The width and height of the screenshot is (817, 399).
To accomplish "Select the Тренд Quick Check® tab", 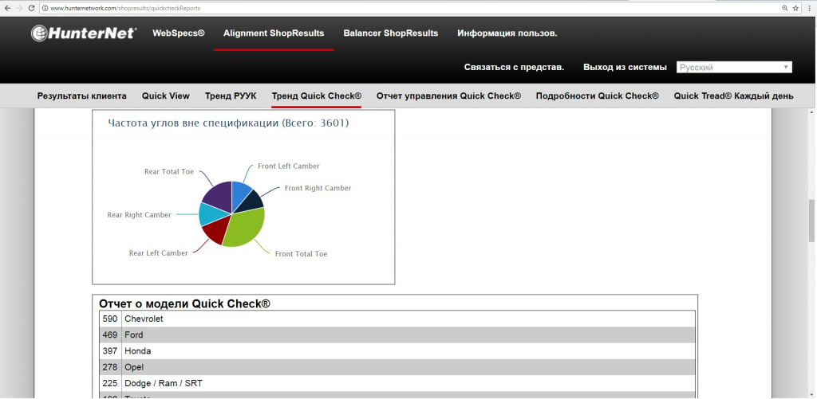I will pos(316,96).
